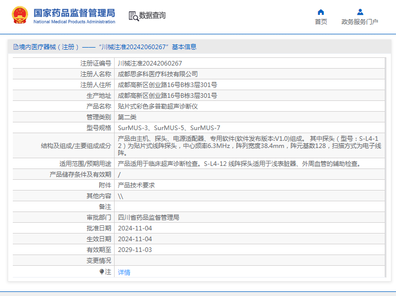Image resolution: width=396 pixels, height=296 pixels.
Task: Open the 数据查询 text label
Action: 152,16
